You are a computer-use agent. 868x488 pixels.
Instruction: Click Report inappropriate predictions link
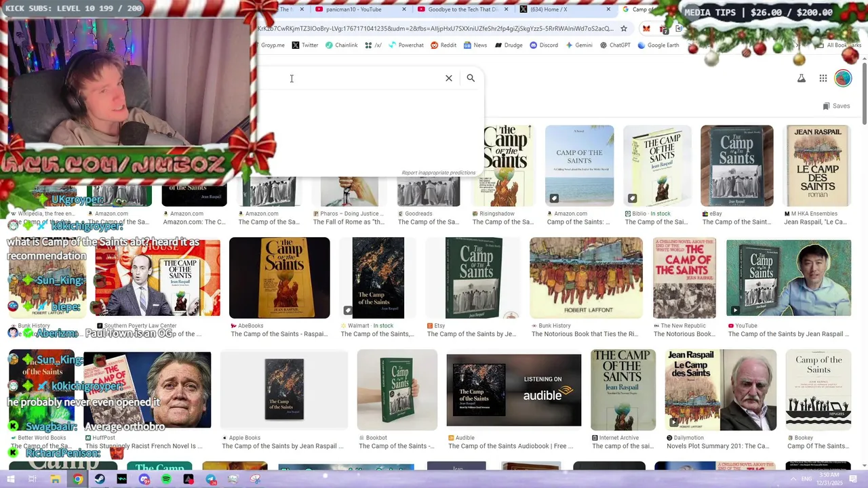point(439,173)
